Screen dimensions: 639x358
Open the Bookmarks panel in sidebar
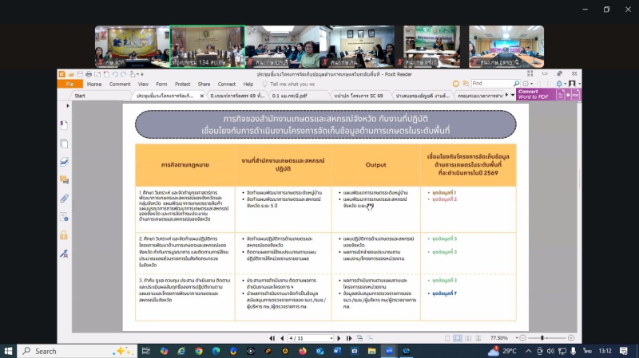coord(64,125)
